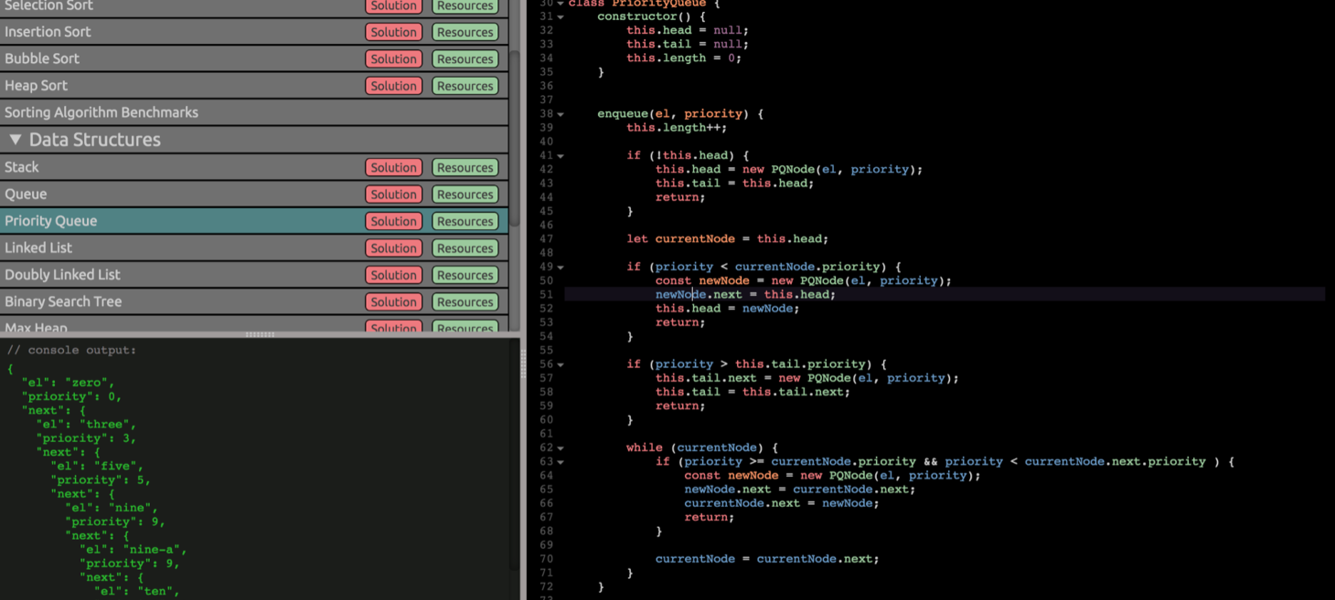Viewport: 1335px width, 600px height.
Task: Click 'this.tail = this.head;' on line 43
Action: pyautogui.click(x=734, y=184)
